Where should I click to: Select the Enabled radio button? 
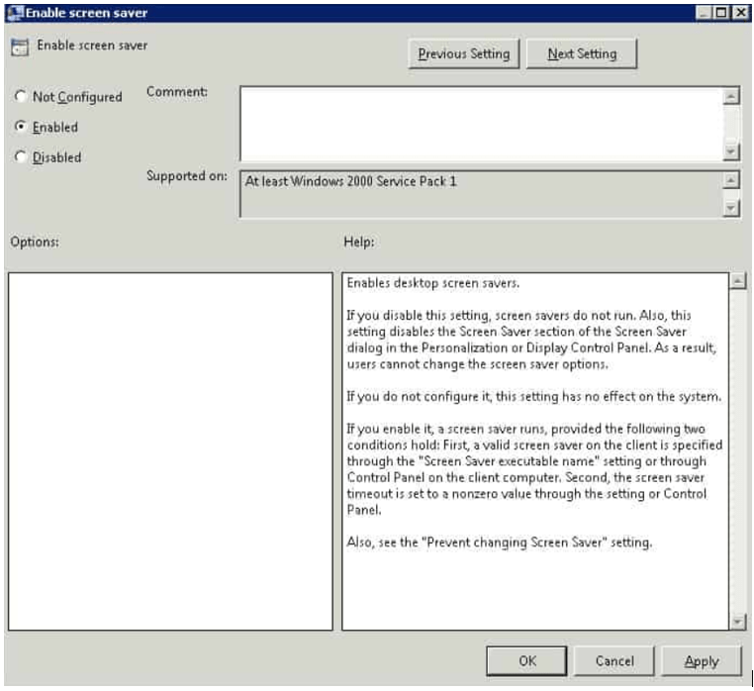tap(21, 127)
